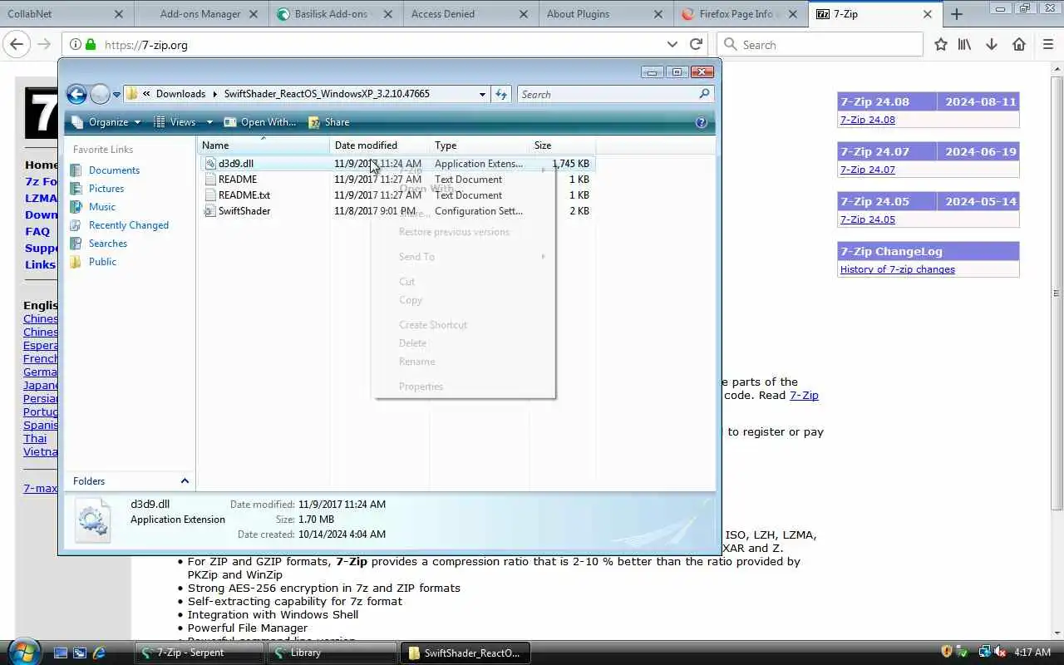Viewport: 1064px width, 665px height.
Task: Select the README.txt file
Action: (x=244, y=195)
